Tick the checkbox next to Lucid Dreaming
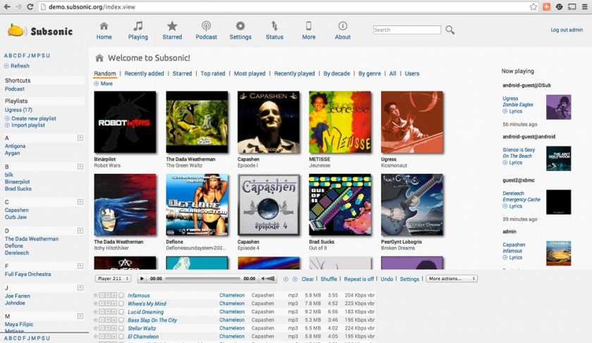 pos(121,312)
